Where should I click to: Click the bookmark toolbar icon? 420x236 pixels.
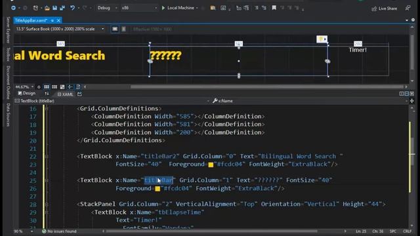coord(274,8)
